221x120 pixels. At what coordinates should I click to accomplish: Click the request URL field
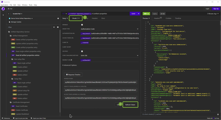click(x=98, y=14)
